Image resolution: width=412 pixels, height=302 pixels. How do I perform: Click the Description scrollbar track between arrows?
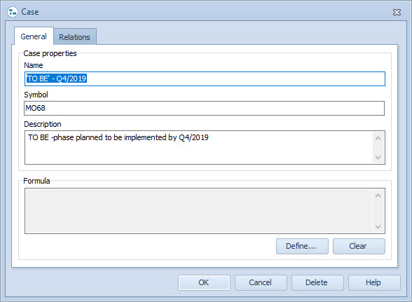tap(378, 148)
